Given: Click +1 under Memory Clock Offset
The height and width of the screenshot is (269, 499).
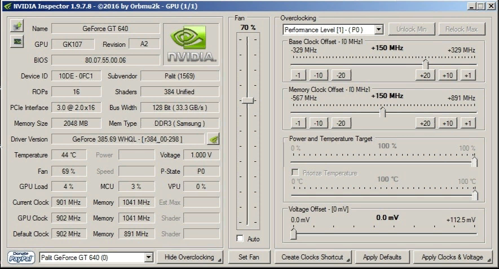Looking at the screenshot, I should point(468,123).
